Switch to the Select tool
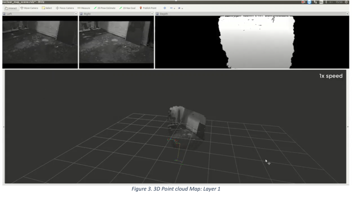Image resolution: width=353 pixels, height=200 pixels. pyautogui.click(x=47, y=8)
